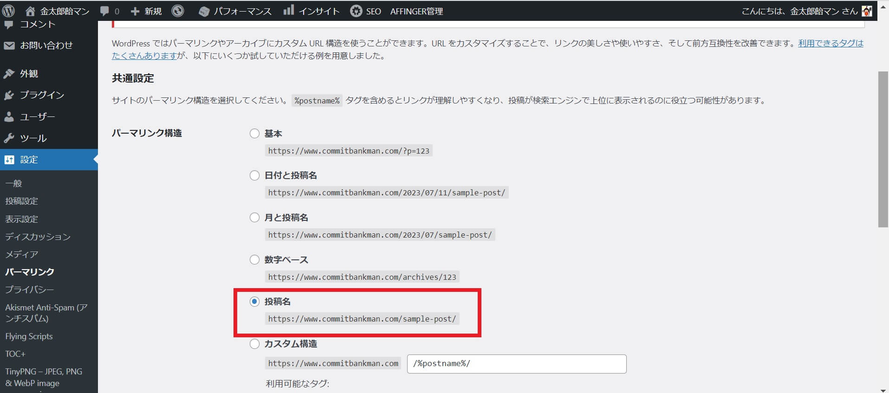Select the 日付と投稿名 radio option
Viewport: 889px width, 393px height.
coord(254,175)
